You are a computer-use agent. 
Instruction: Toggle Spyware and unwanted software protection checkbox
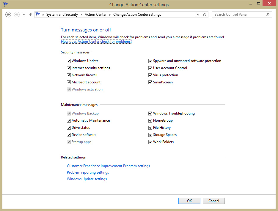click(x=150, y=61)
